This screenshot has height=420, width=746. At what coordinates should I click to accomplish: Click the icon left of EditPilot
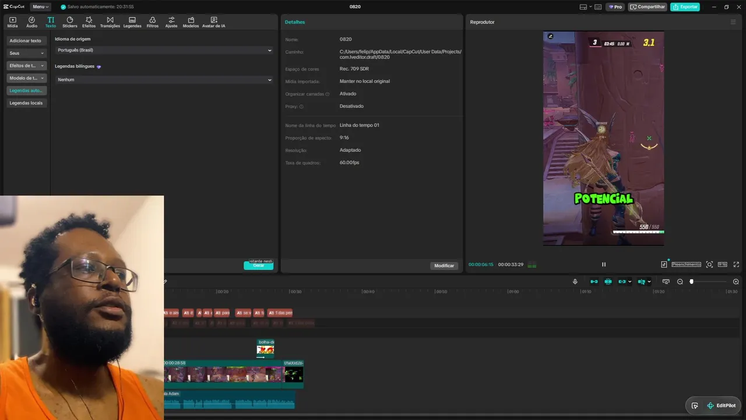(x=695, y=405)
